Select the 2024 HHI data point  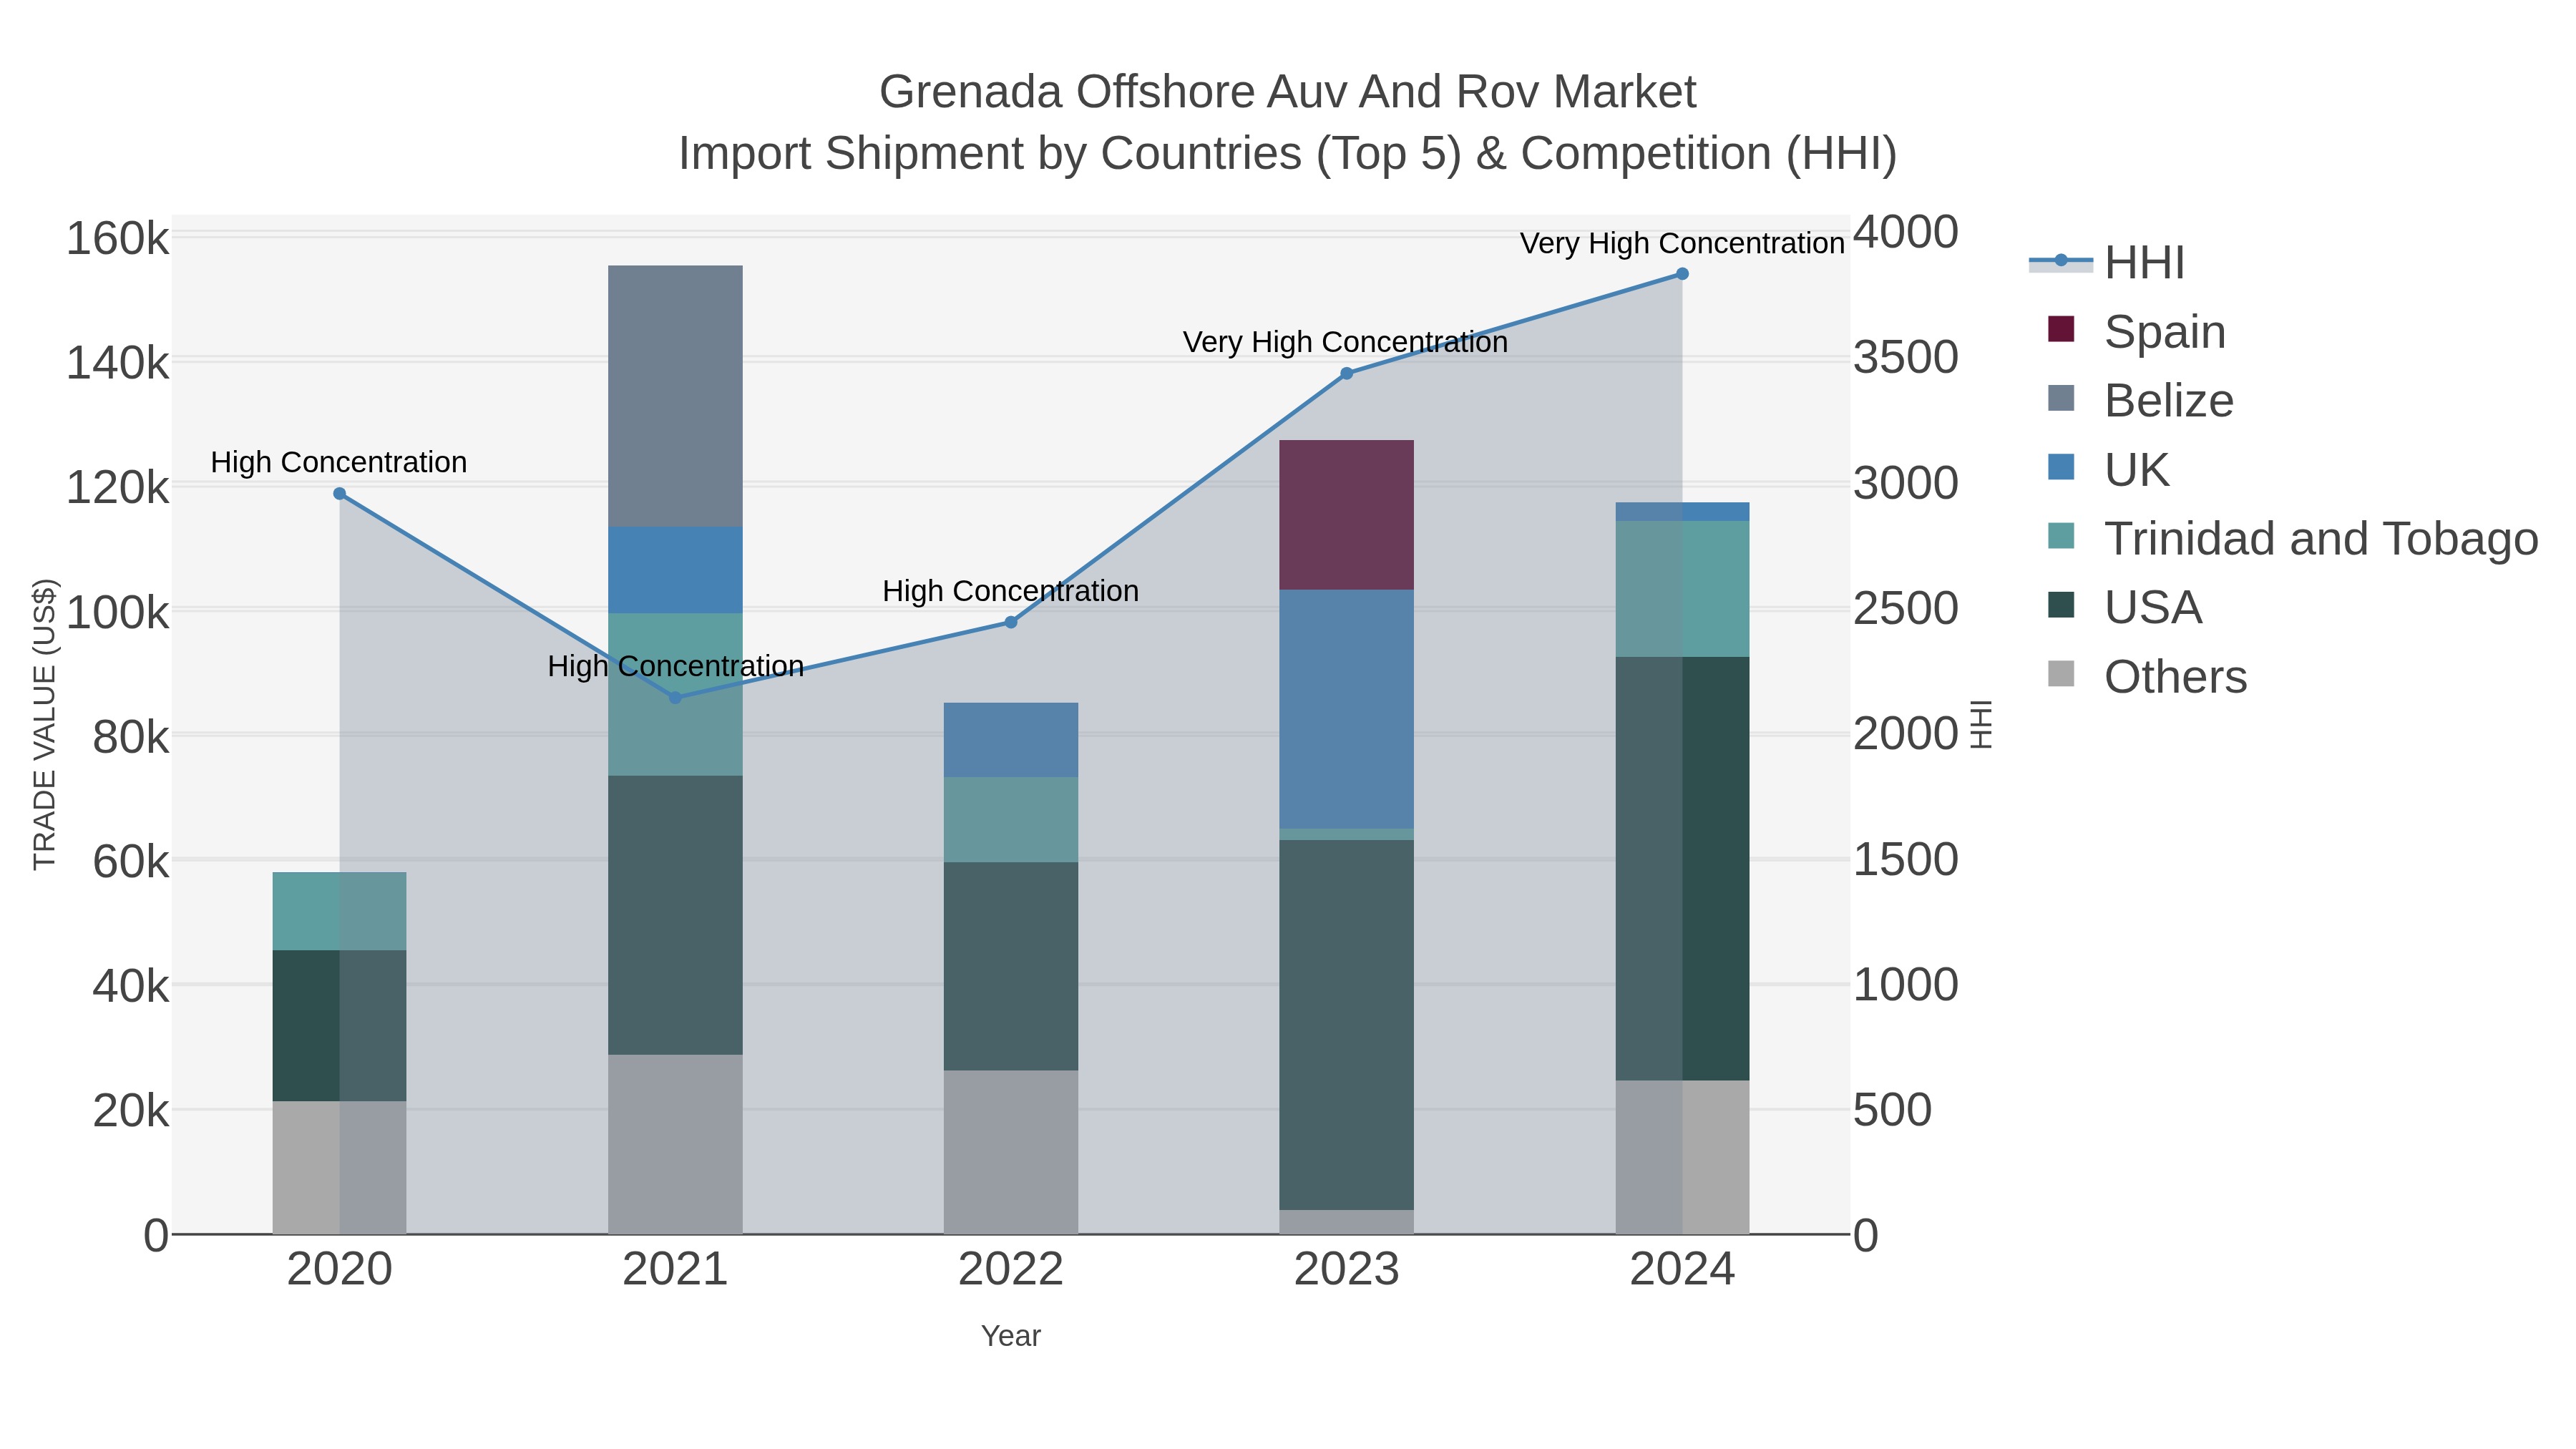1682,274
